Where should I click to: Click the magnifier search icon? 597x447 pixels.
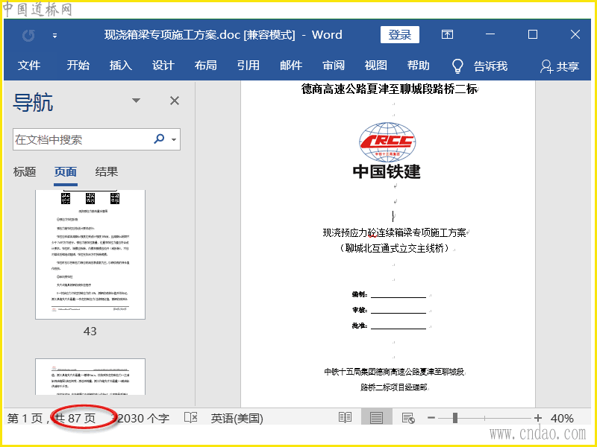(x=159, y=139)
